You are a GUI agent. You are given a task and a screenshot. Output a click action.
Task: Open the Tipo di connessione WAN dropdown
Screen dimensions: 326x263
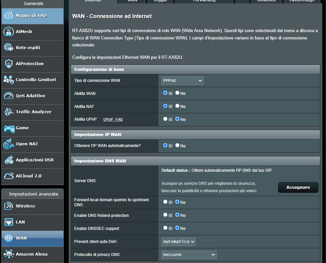[x=182, y=81]
